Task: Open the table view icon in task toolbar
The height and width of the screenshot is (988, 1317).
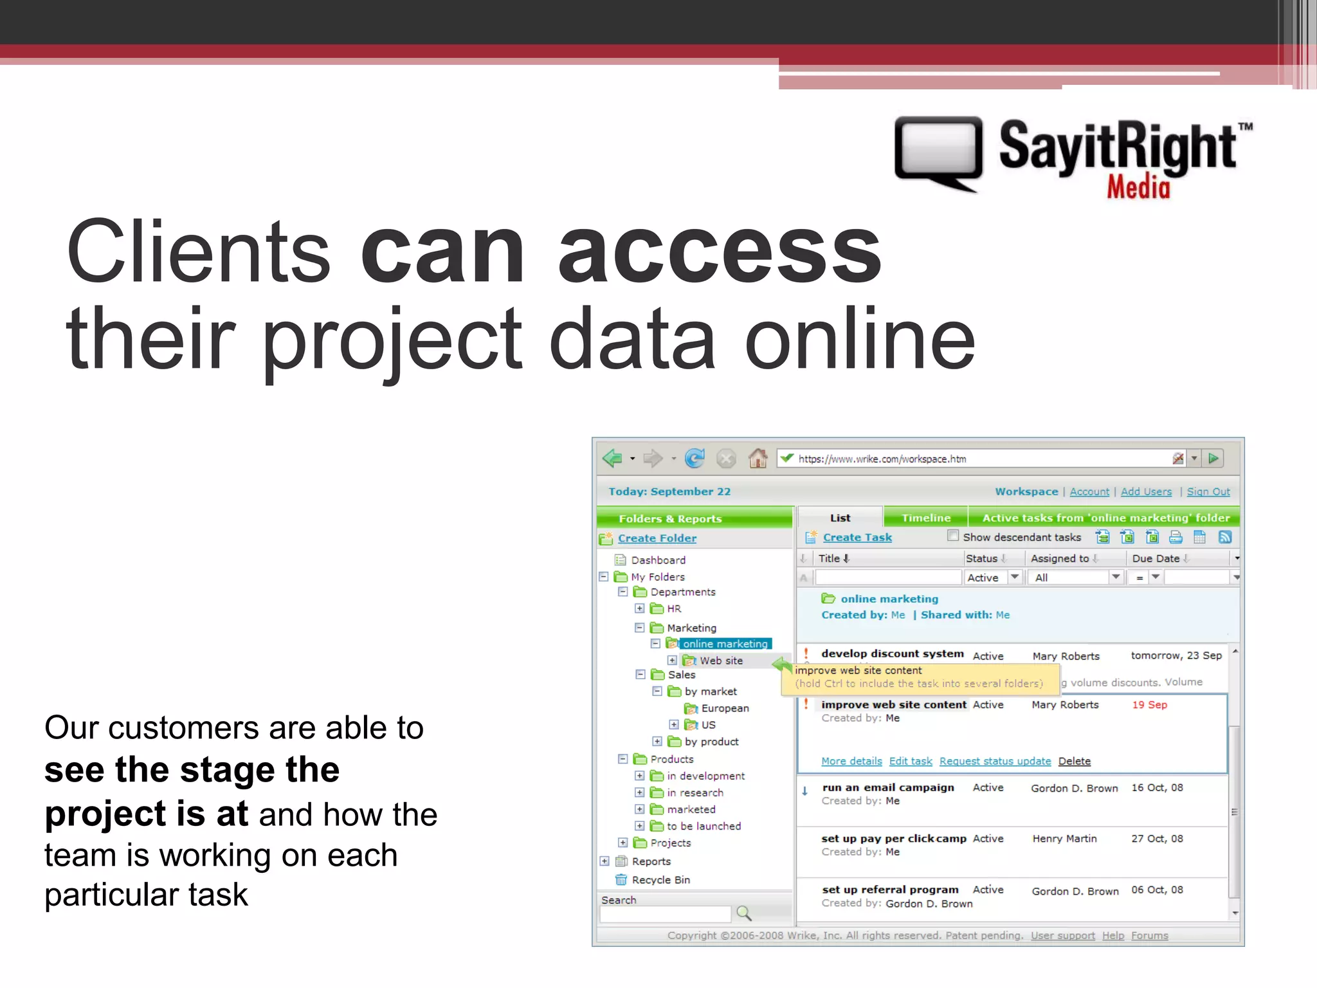Action: click(1200, 537)
